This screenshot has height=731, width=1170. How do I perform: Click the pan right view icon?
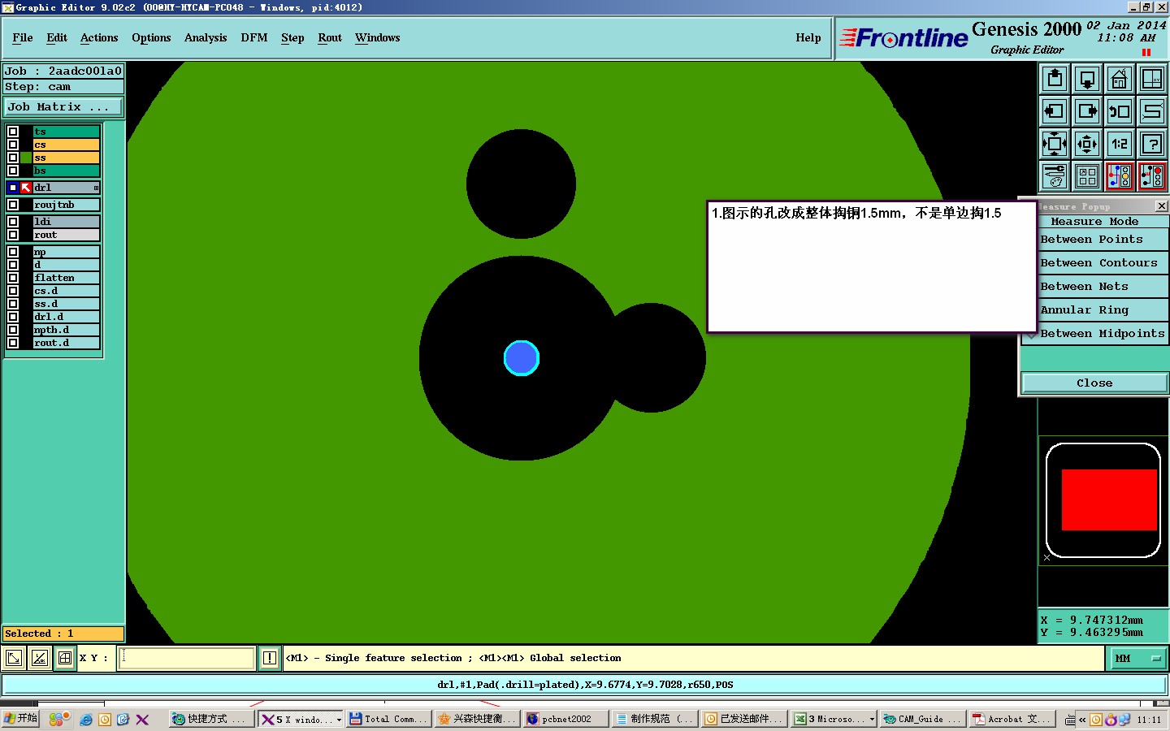1087,111
